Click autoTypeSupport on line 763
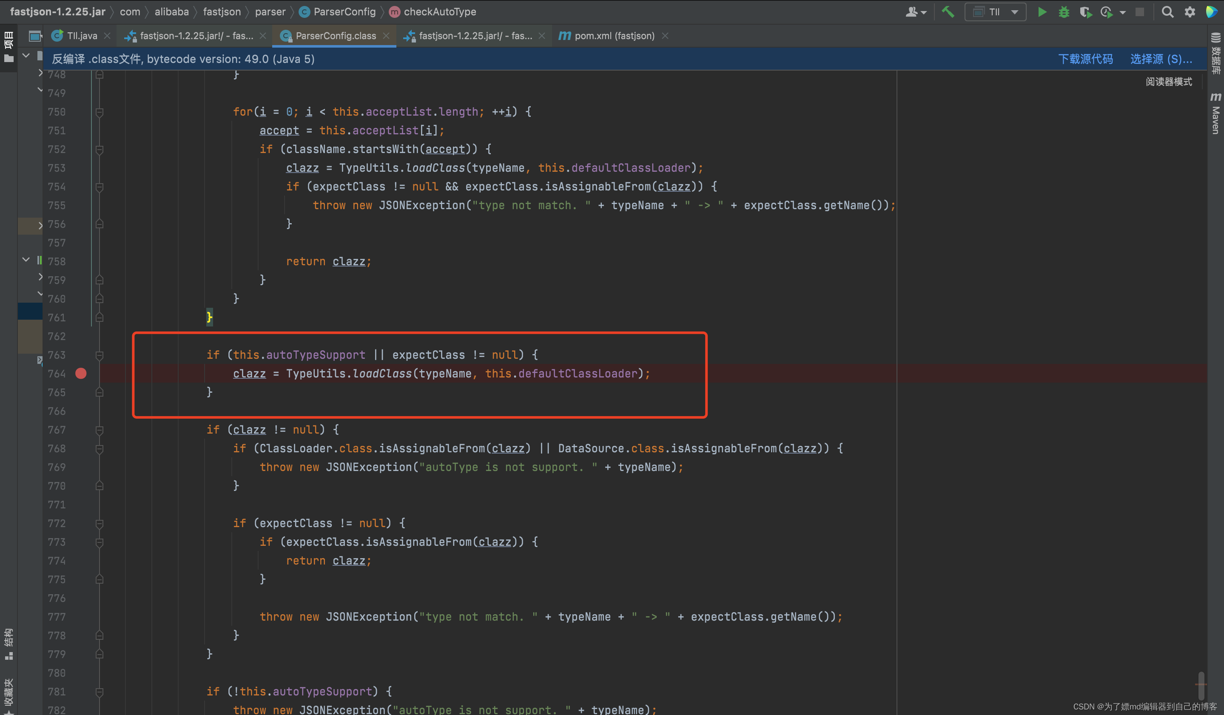The height and width of the screenshot is (715, 1224). [316, 355]
